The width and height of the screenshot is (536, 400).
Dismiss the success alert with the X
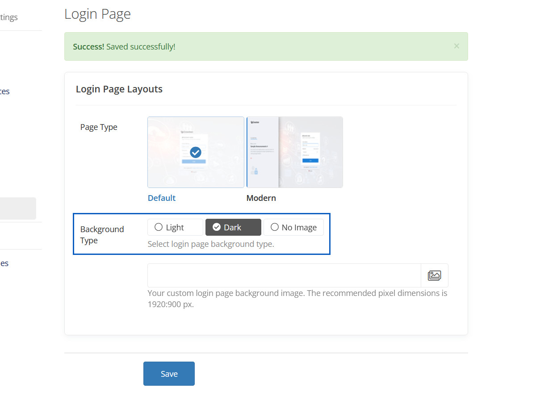point(456,46)
